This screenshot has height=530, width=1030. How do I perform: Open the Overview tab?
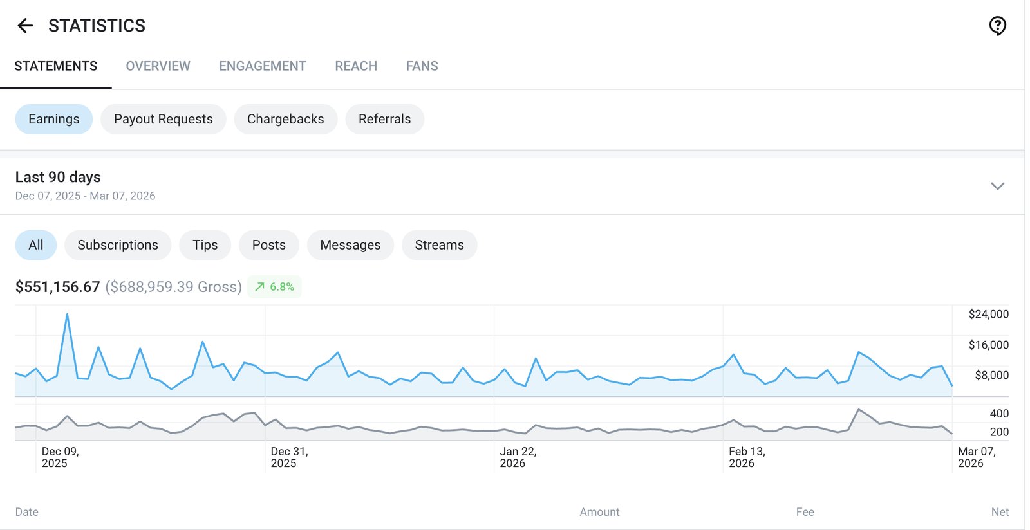[158, 66]
